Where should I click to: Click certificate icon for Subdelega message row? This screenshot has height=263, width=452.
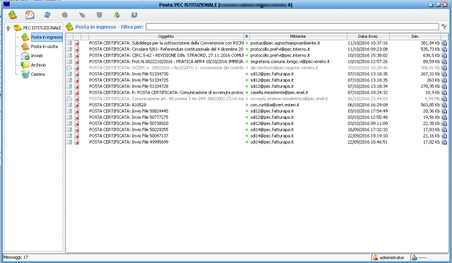(x=77, y=43)
